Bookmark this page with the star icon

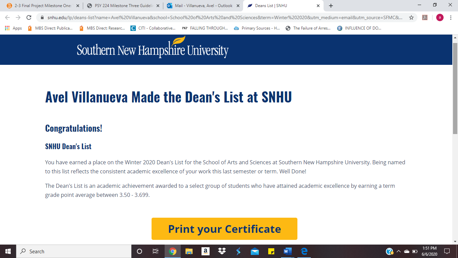click(x=411, y=17)
